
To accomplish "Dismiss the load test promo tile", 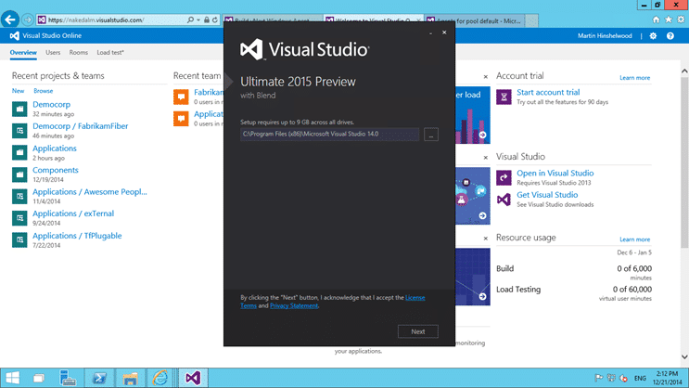I will click(x=486, y=76).
